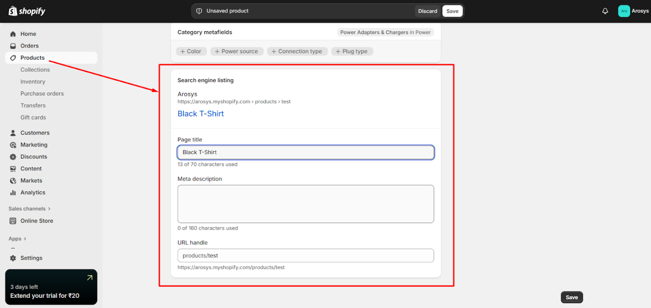Open the notifications bell icon

(605, 11)
